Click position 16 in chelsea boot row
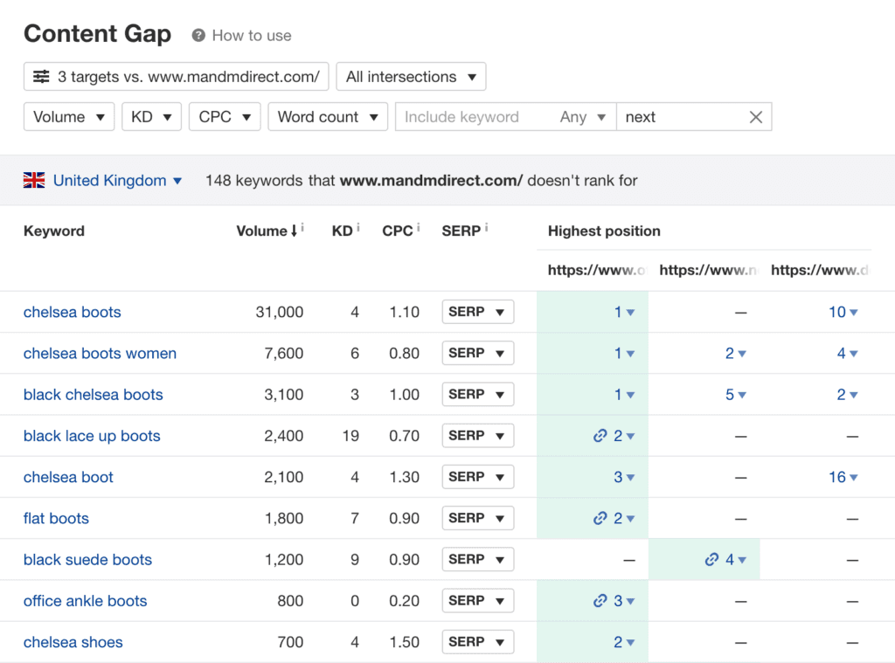This screenshot has width=895, height=663. [x=843, y=477]
